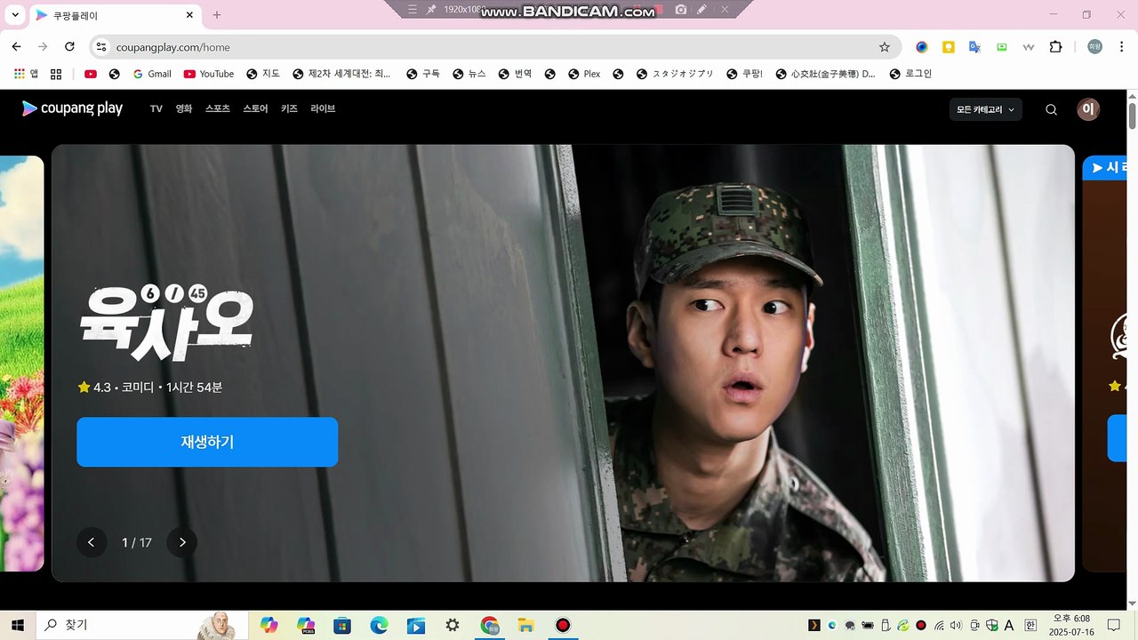1138x640 pixels.
Task: Open the Plex bookmark
Action: click(x=584, y=74)
